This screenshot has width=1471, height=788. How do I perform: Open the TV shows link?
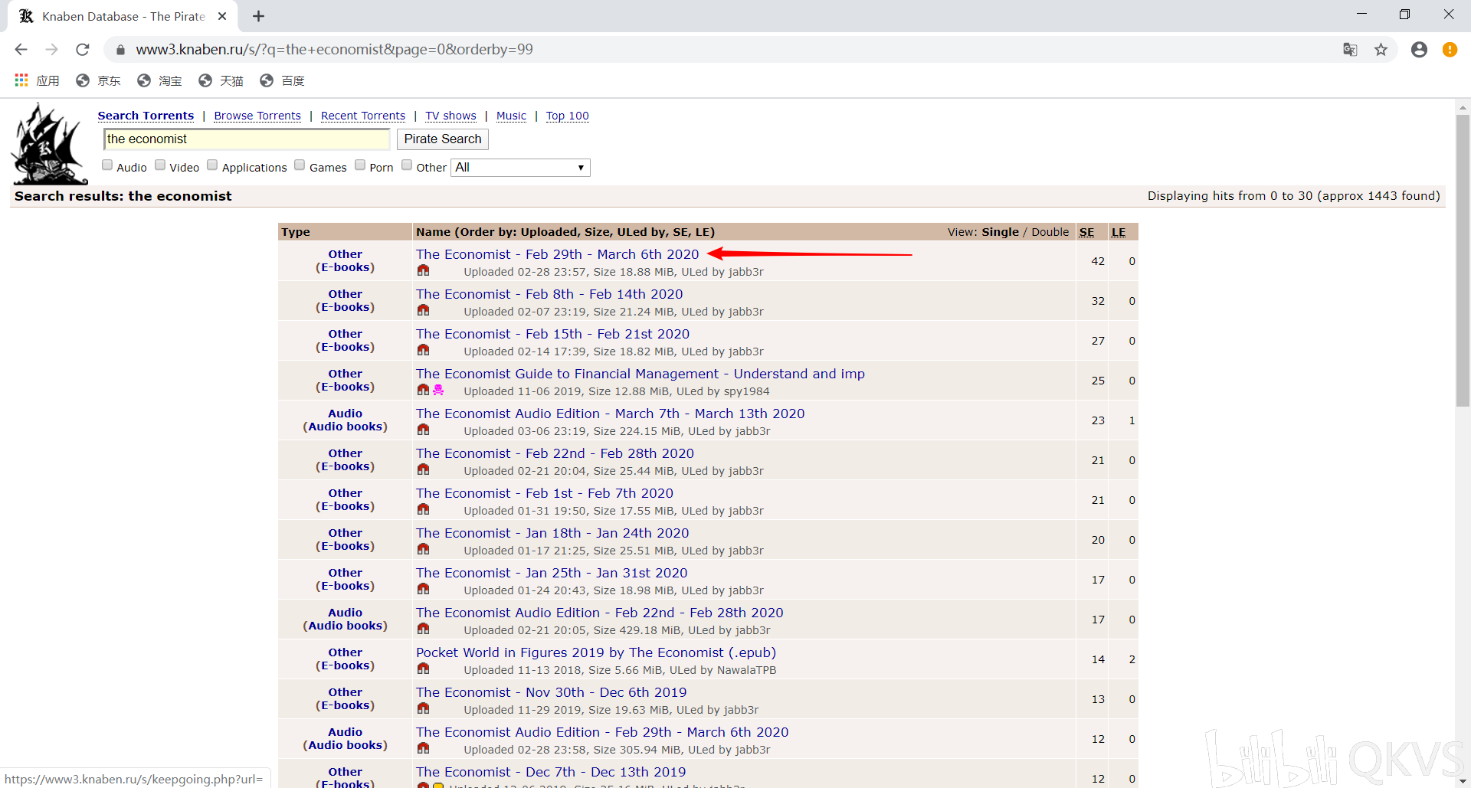click(x=450, y=116)
